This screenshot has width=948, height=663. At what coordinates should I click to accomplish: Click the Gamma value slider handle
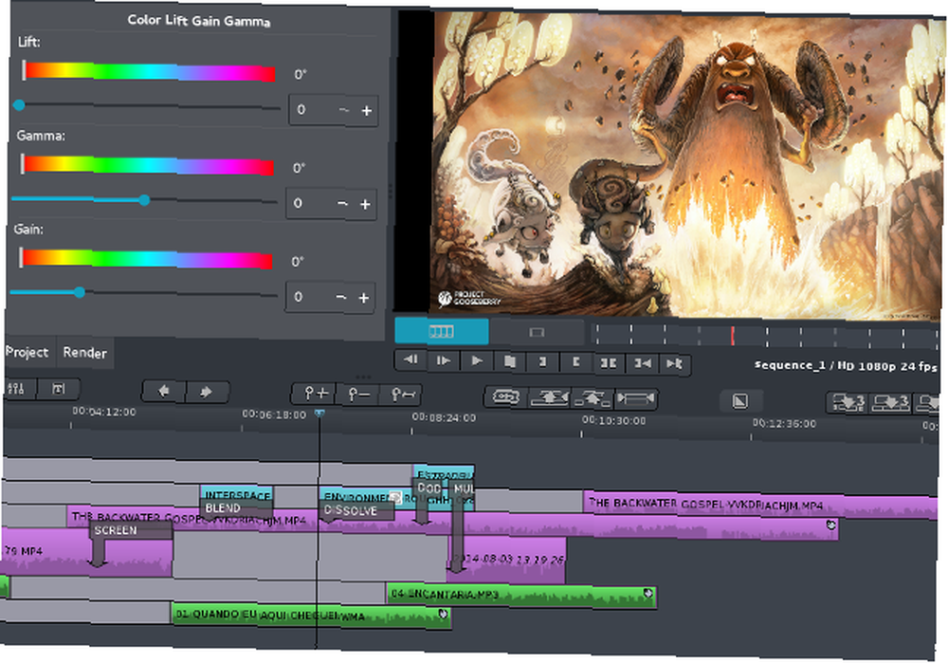(x=144, y=200)
